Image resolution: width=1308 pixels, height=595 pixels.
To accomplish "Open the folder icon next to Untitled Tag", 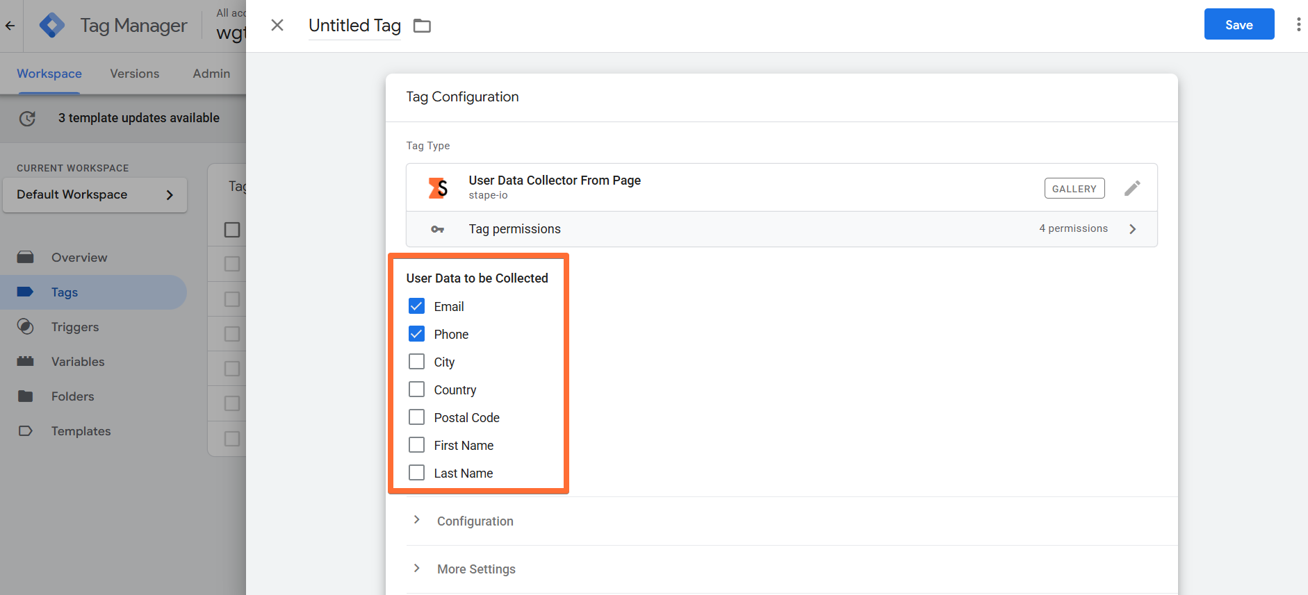I will tap(422, 26).
